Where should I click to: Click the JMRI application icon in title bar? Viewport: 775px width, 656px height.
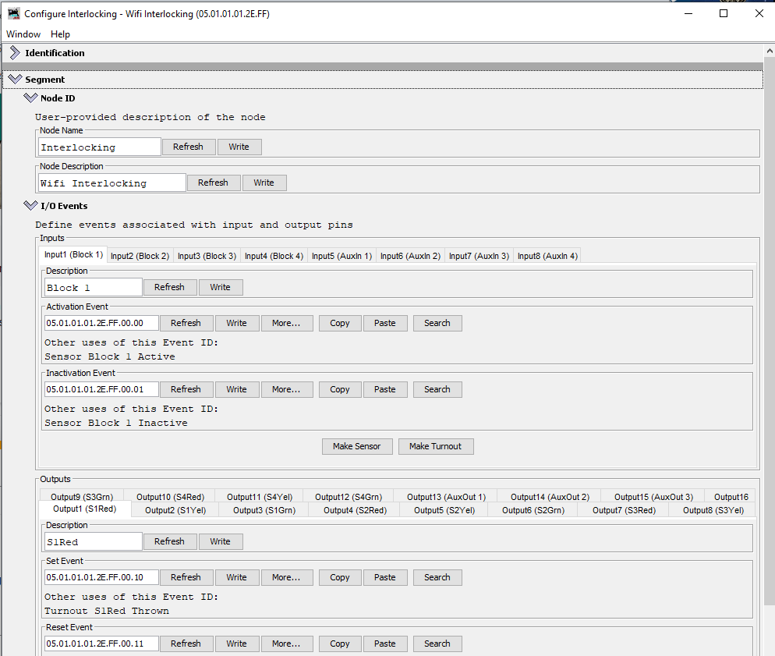[13, 13]
